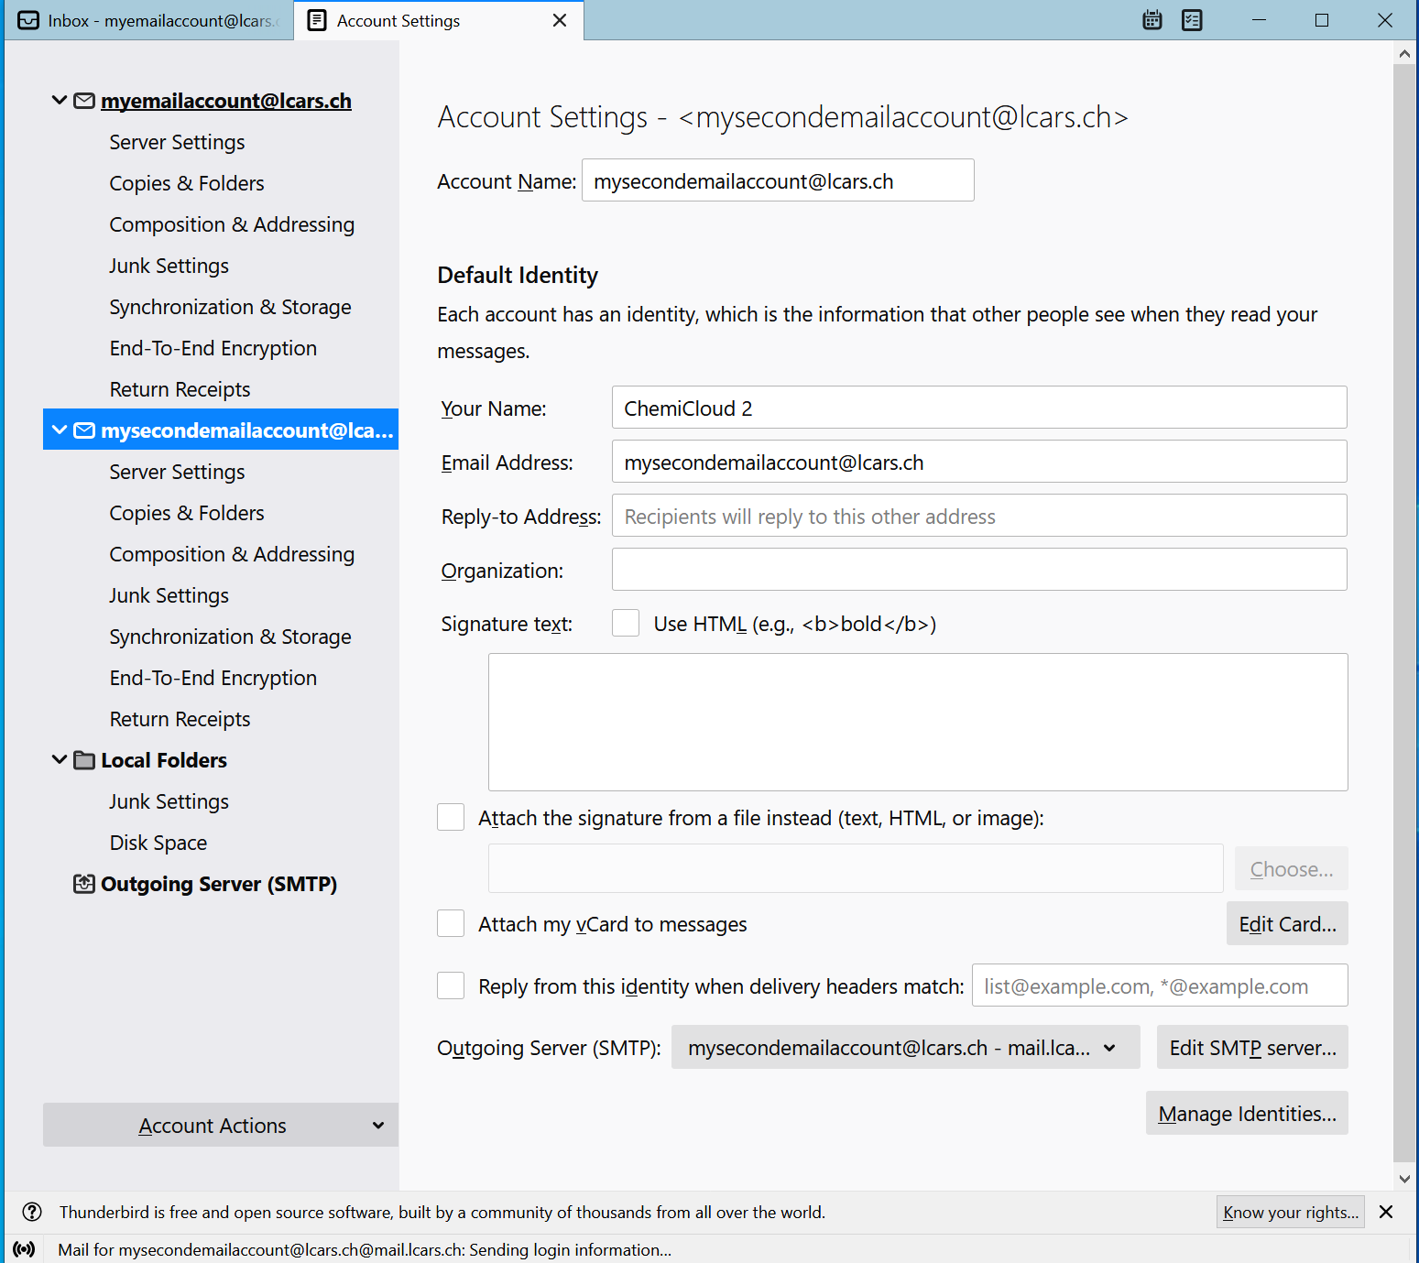
Task: Click the Manage Identities button
Action: [1246, 1114]
